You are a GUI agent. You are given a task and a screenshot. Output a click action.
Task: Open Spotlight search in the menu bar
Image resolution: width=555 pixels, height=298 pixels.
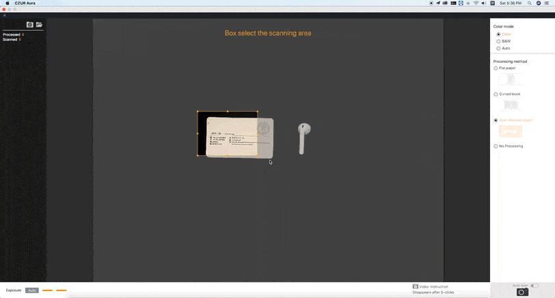pyautogui.click(x=531, y=3)
